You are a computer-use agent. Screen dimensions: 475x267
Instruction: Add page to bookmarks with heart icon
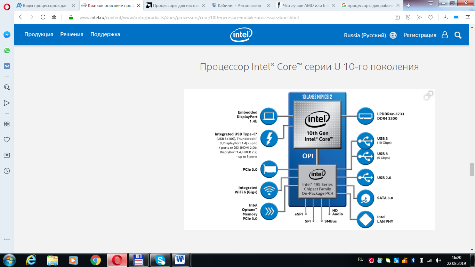[430, 17]
